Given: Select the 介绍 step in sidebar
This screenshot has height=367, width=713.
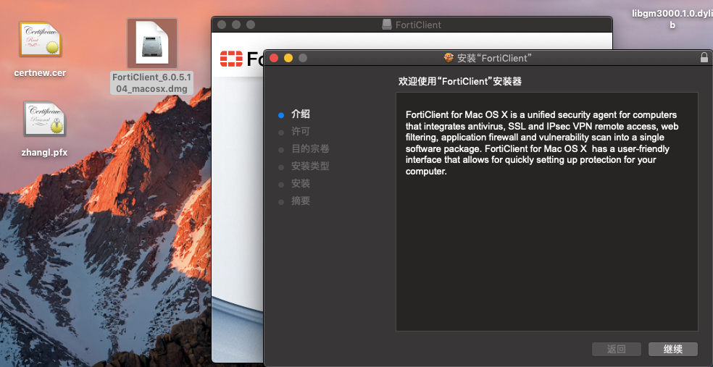Looking at the screenshot, I should (x=301, y=114).
